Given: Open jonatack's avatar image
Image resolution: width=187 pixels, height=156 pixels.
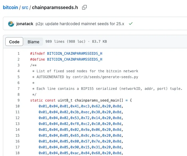Looking at the screenshot, I should click(11, 24).
